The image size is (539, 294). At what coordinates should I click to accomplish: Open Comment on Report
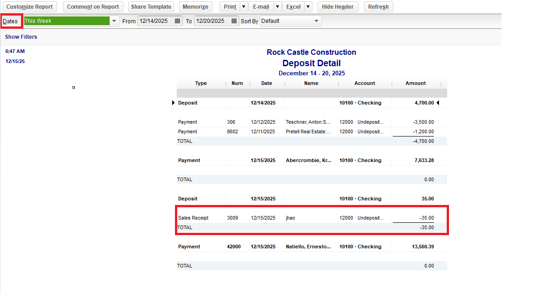click(x=93, y=7)
